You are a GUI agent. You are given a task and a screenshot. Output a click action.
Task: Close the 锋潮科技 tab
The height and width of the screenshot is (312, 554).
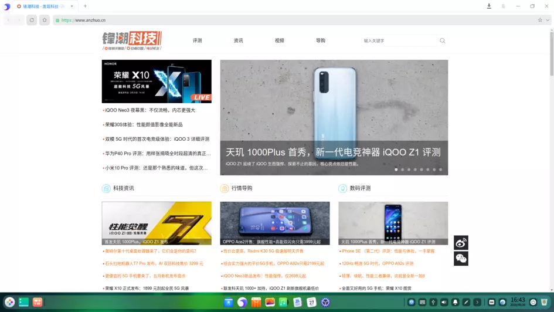coord(72,6)
